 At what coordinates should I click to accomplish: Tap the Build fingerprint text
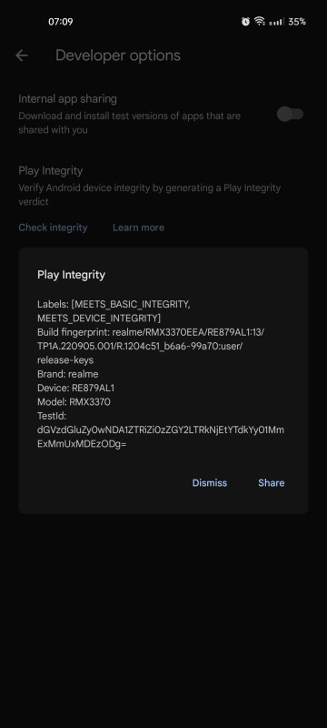151,346
